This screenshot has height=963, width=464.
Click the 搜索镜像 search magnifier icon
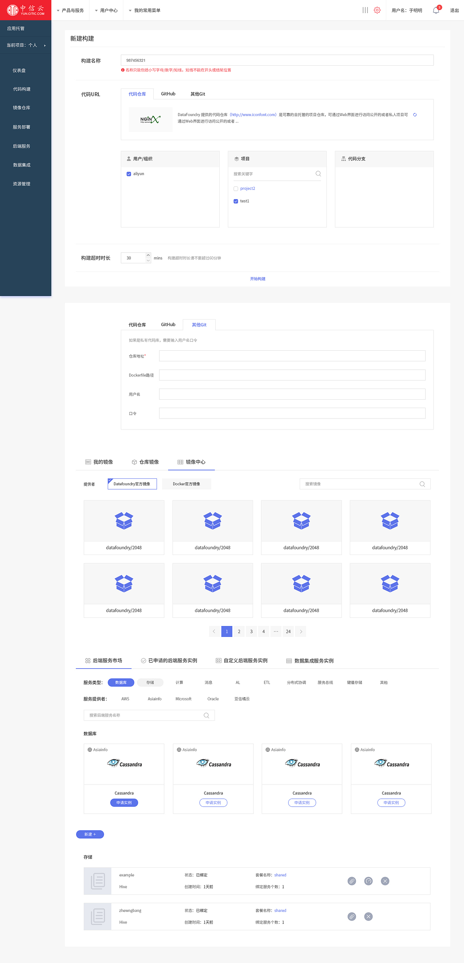(422, 484)
